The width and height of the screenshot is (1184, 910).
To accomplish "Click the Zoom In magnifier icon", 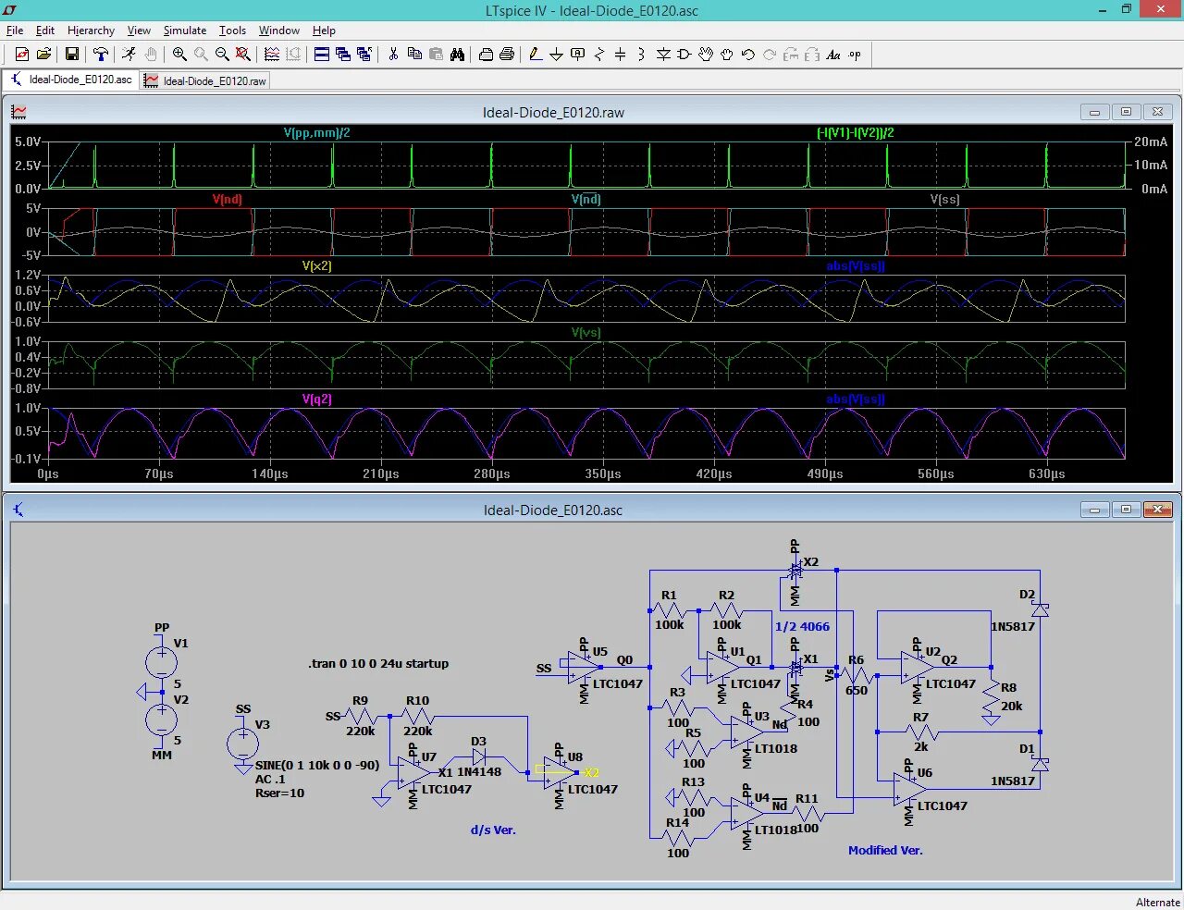I will pyautogui.click(x=179, y=55).
